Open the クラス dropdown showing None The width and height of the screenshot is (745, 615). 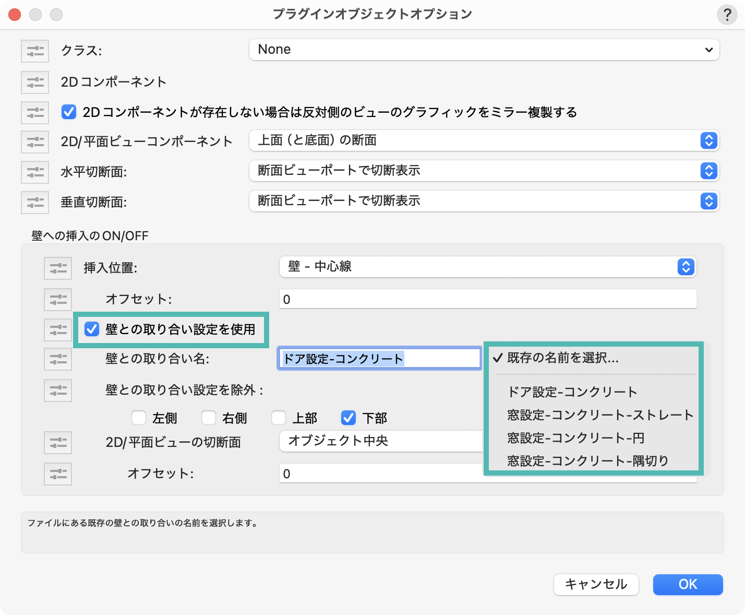click(484, 50)
